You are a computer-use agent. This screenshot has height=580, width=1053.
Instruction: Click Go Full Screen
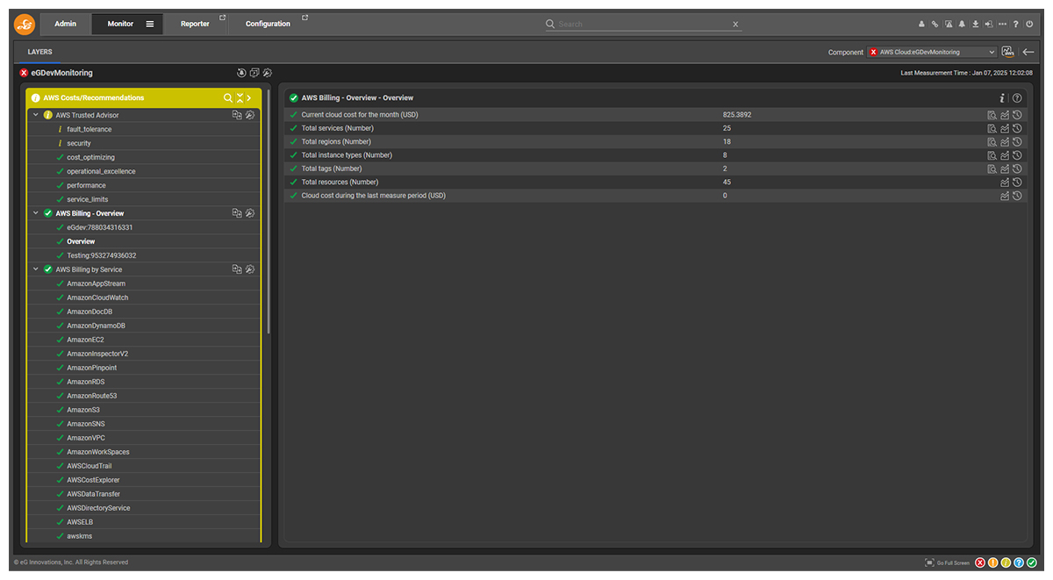click(947, 562)
